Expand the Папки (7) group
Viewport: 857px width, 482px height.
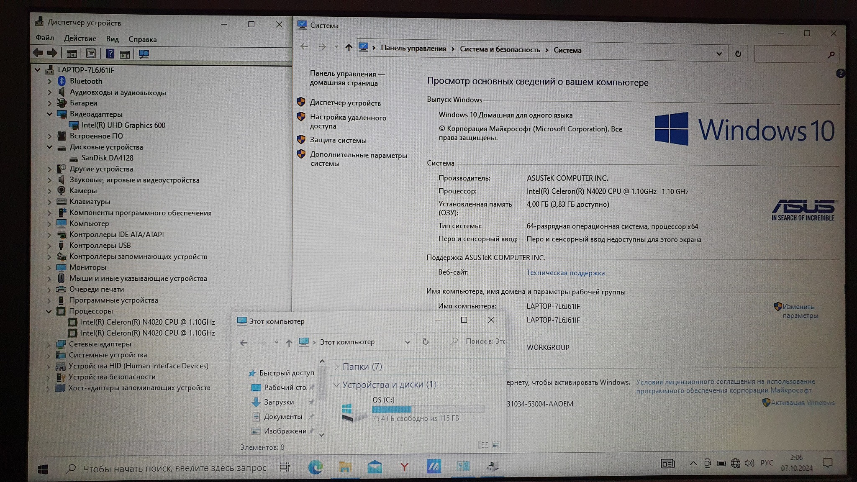pyautogui.click(x=336, y=367)
